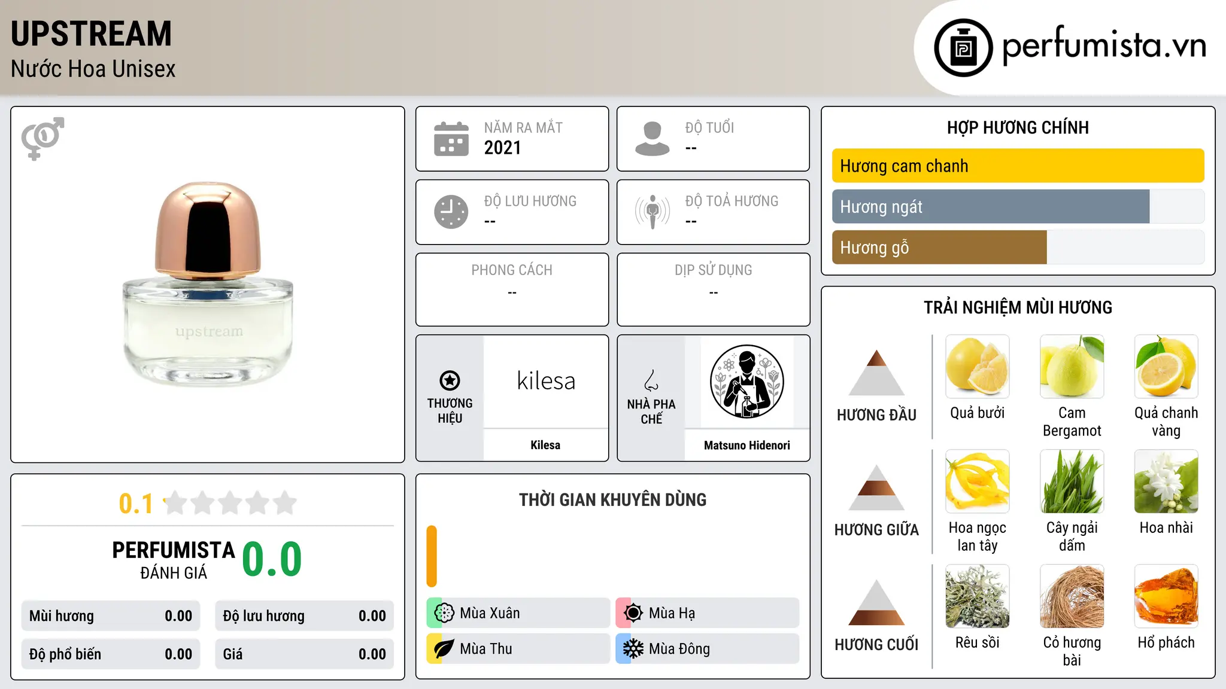Click the leaf icon for Mùa Thu
The height and width of the screenshot is (689, 1226).
click(x=444, y=649)
